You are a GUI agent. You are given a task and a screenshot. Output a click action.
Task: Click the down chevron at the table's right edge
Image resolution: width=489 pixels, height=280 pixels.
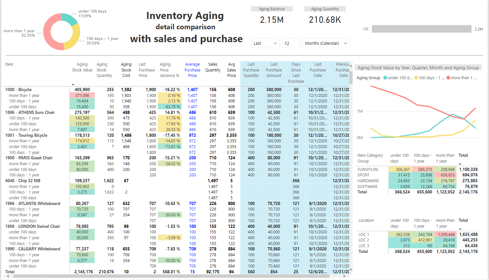(x=351, y=269)
